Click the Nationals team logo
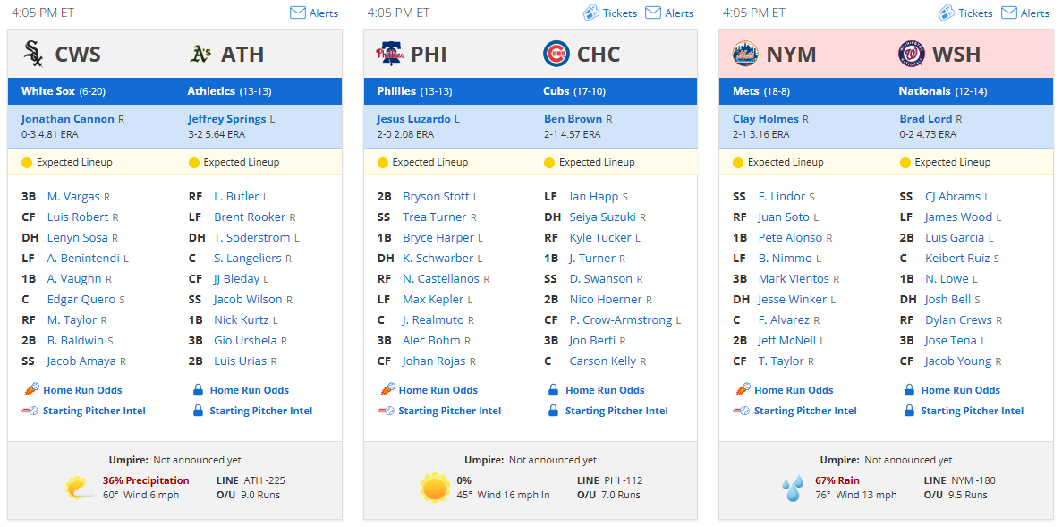This screenshot has width=1062, height=527. pyautogui.click(x=912, y=54)
